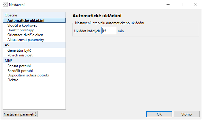Screen dimensions: 202x120
Task: Select Popsat potrubí item
Action: click(19, 66)
